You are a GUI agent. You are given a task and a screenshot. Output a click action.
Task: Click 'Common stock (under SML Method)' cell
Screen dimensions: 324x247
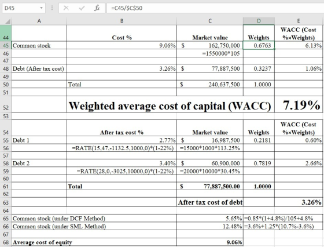[x=94, y=226]
